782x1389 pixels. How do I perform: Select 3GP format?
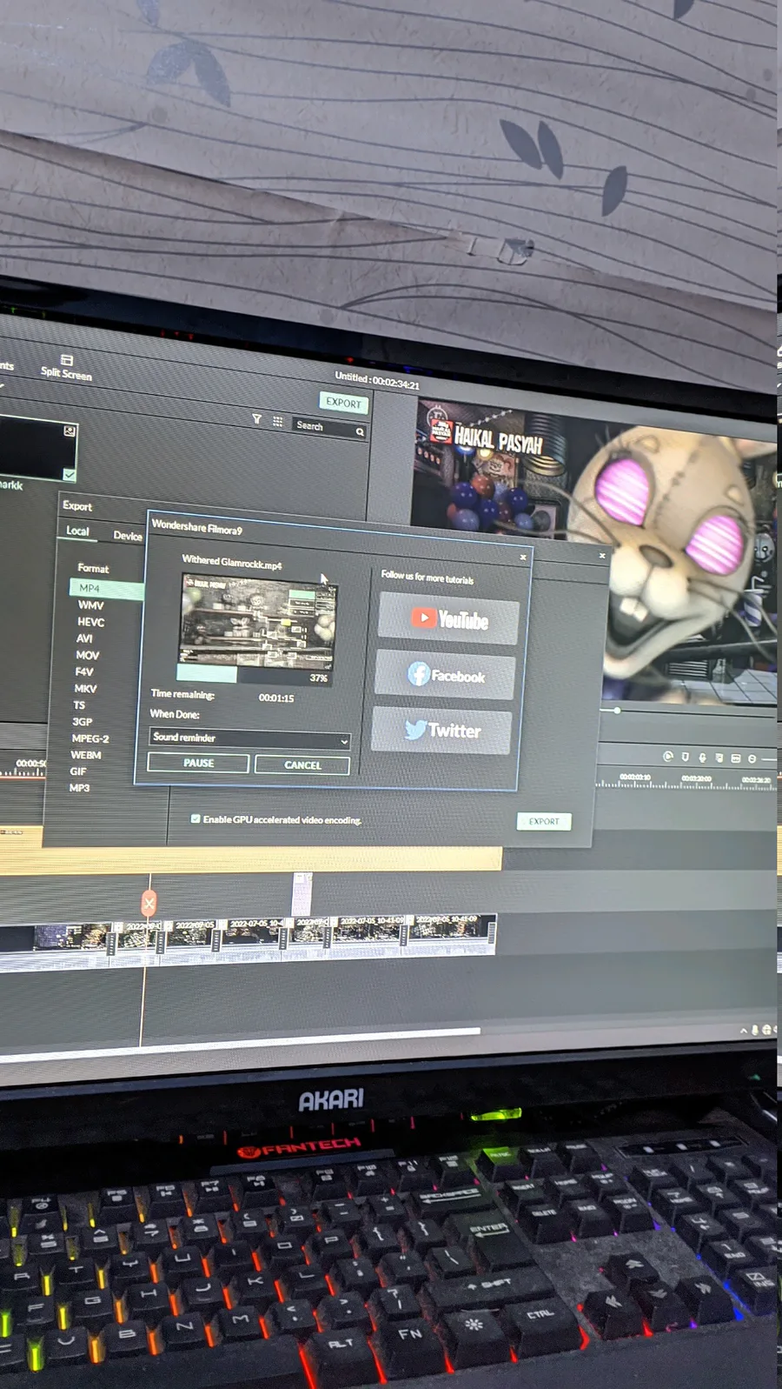coord(82,721)
